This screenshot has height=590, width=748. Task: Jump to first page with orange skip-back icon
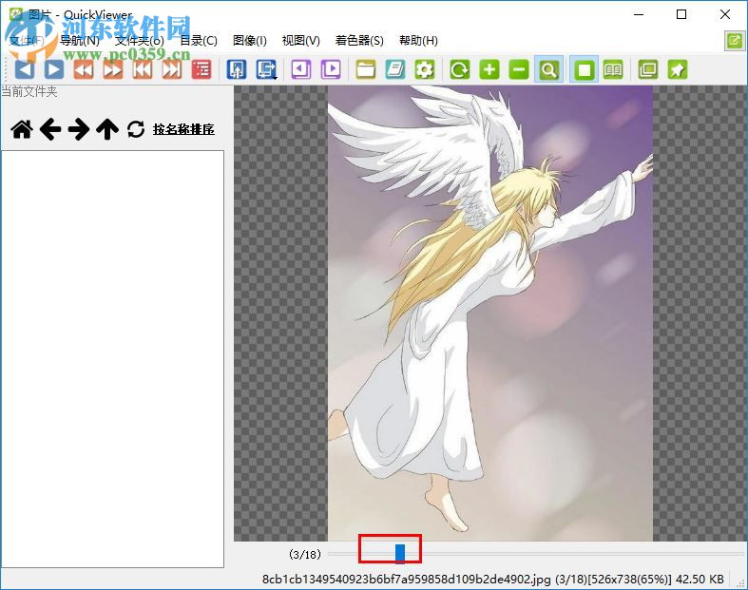point(143,69)
